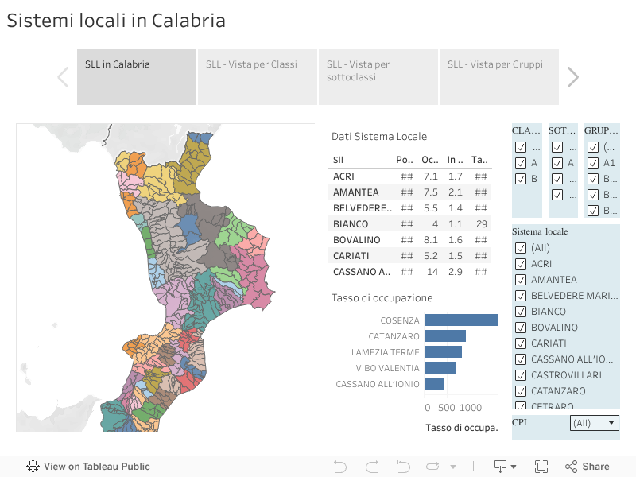Click the Revert icon in toolbar

pos(403,467)
